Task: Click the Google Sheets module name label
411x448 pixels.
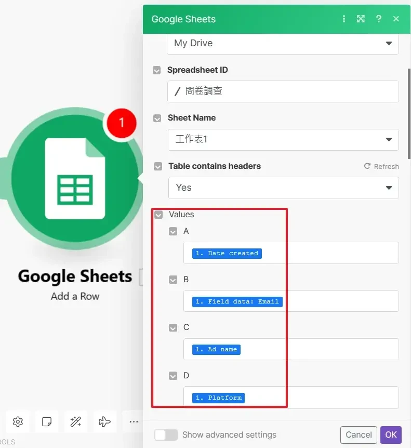Action: [75, 276]
